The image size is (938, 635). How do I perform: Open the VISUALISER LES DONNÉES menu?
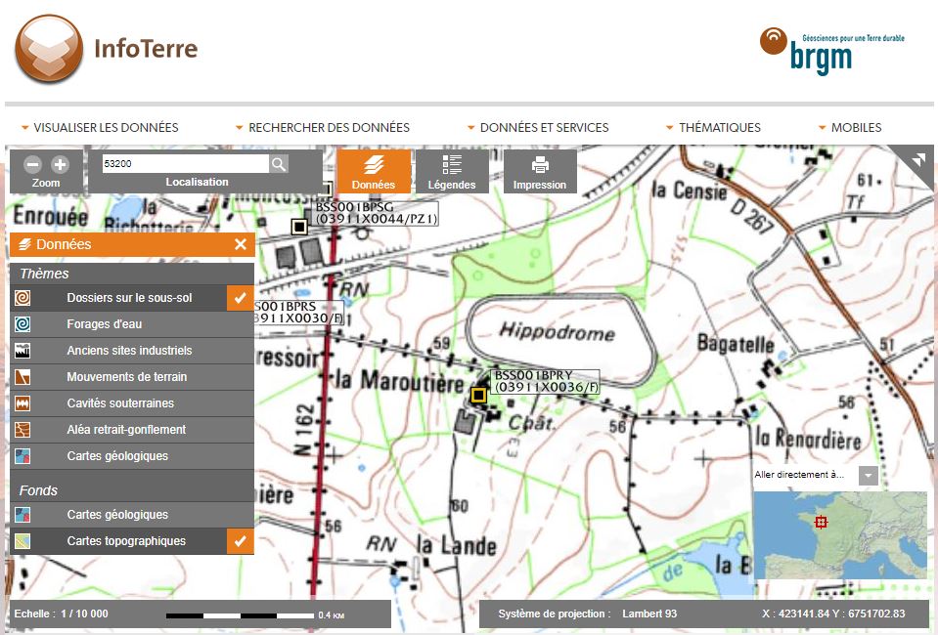click(x=100, y=127)
